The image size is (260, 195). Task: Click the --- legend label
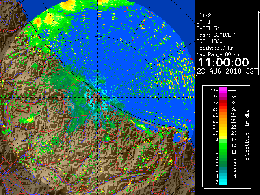[x=232, y=91]
